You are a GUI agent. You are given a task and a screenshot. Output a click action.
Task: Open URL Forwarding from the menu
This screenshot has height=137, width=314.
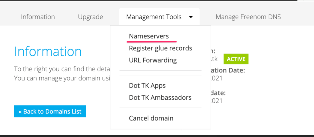coord(153,60)
